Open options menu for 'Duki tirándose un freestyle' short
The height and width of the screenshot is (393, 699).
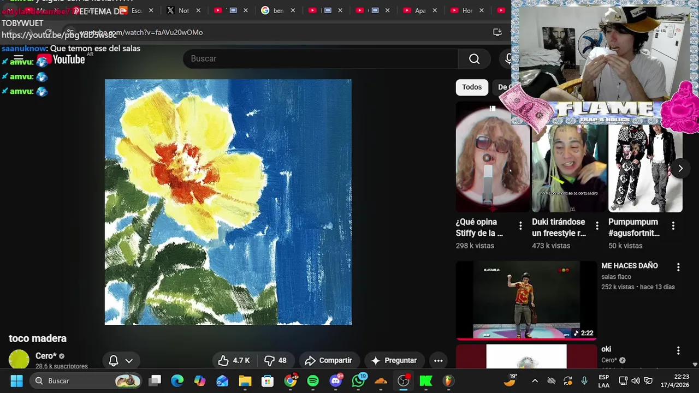tap(597, 225)
